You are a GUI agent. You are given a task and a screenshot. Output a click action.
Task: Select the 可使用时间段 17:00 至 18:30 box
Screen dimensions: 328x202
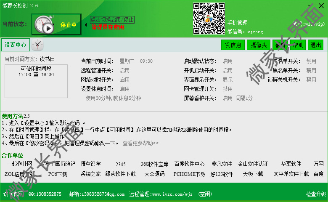(x=36, y=81)
